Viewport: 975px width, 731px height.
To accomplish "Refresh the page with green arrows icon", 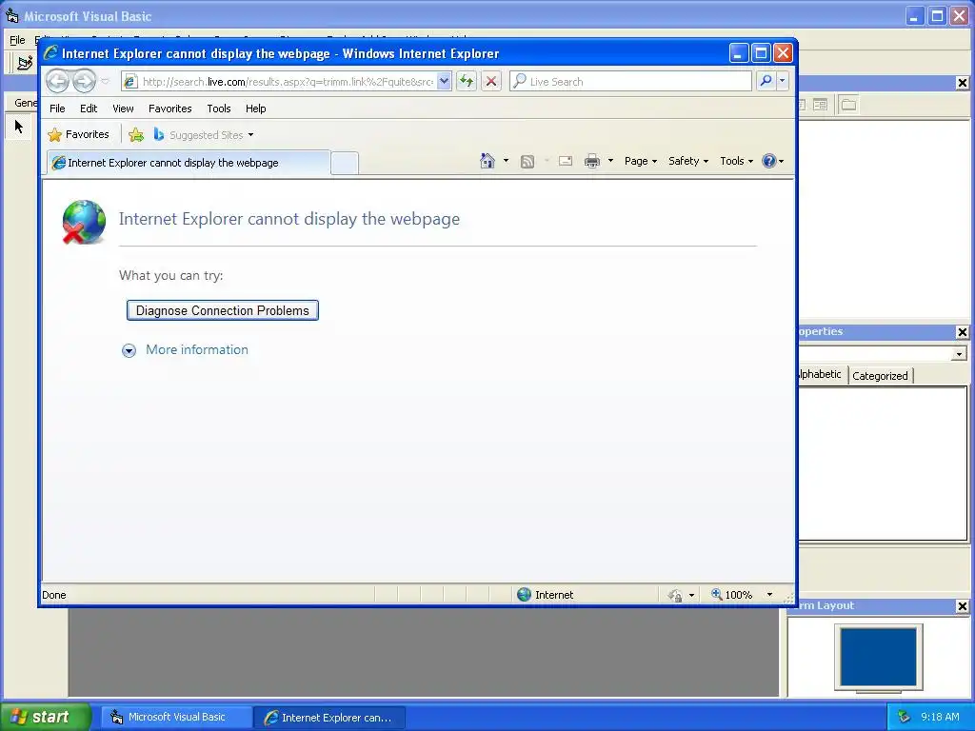I will click(467, 82).
